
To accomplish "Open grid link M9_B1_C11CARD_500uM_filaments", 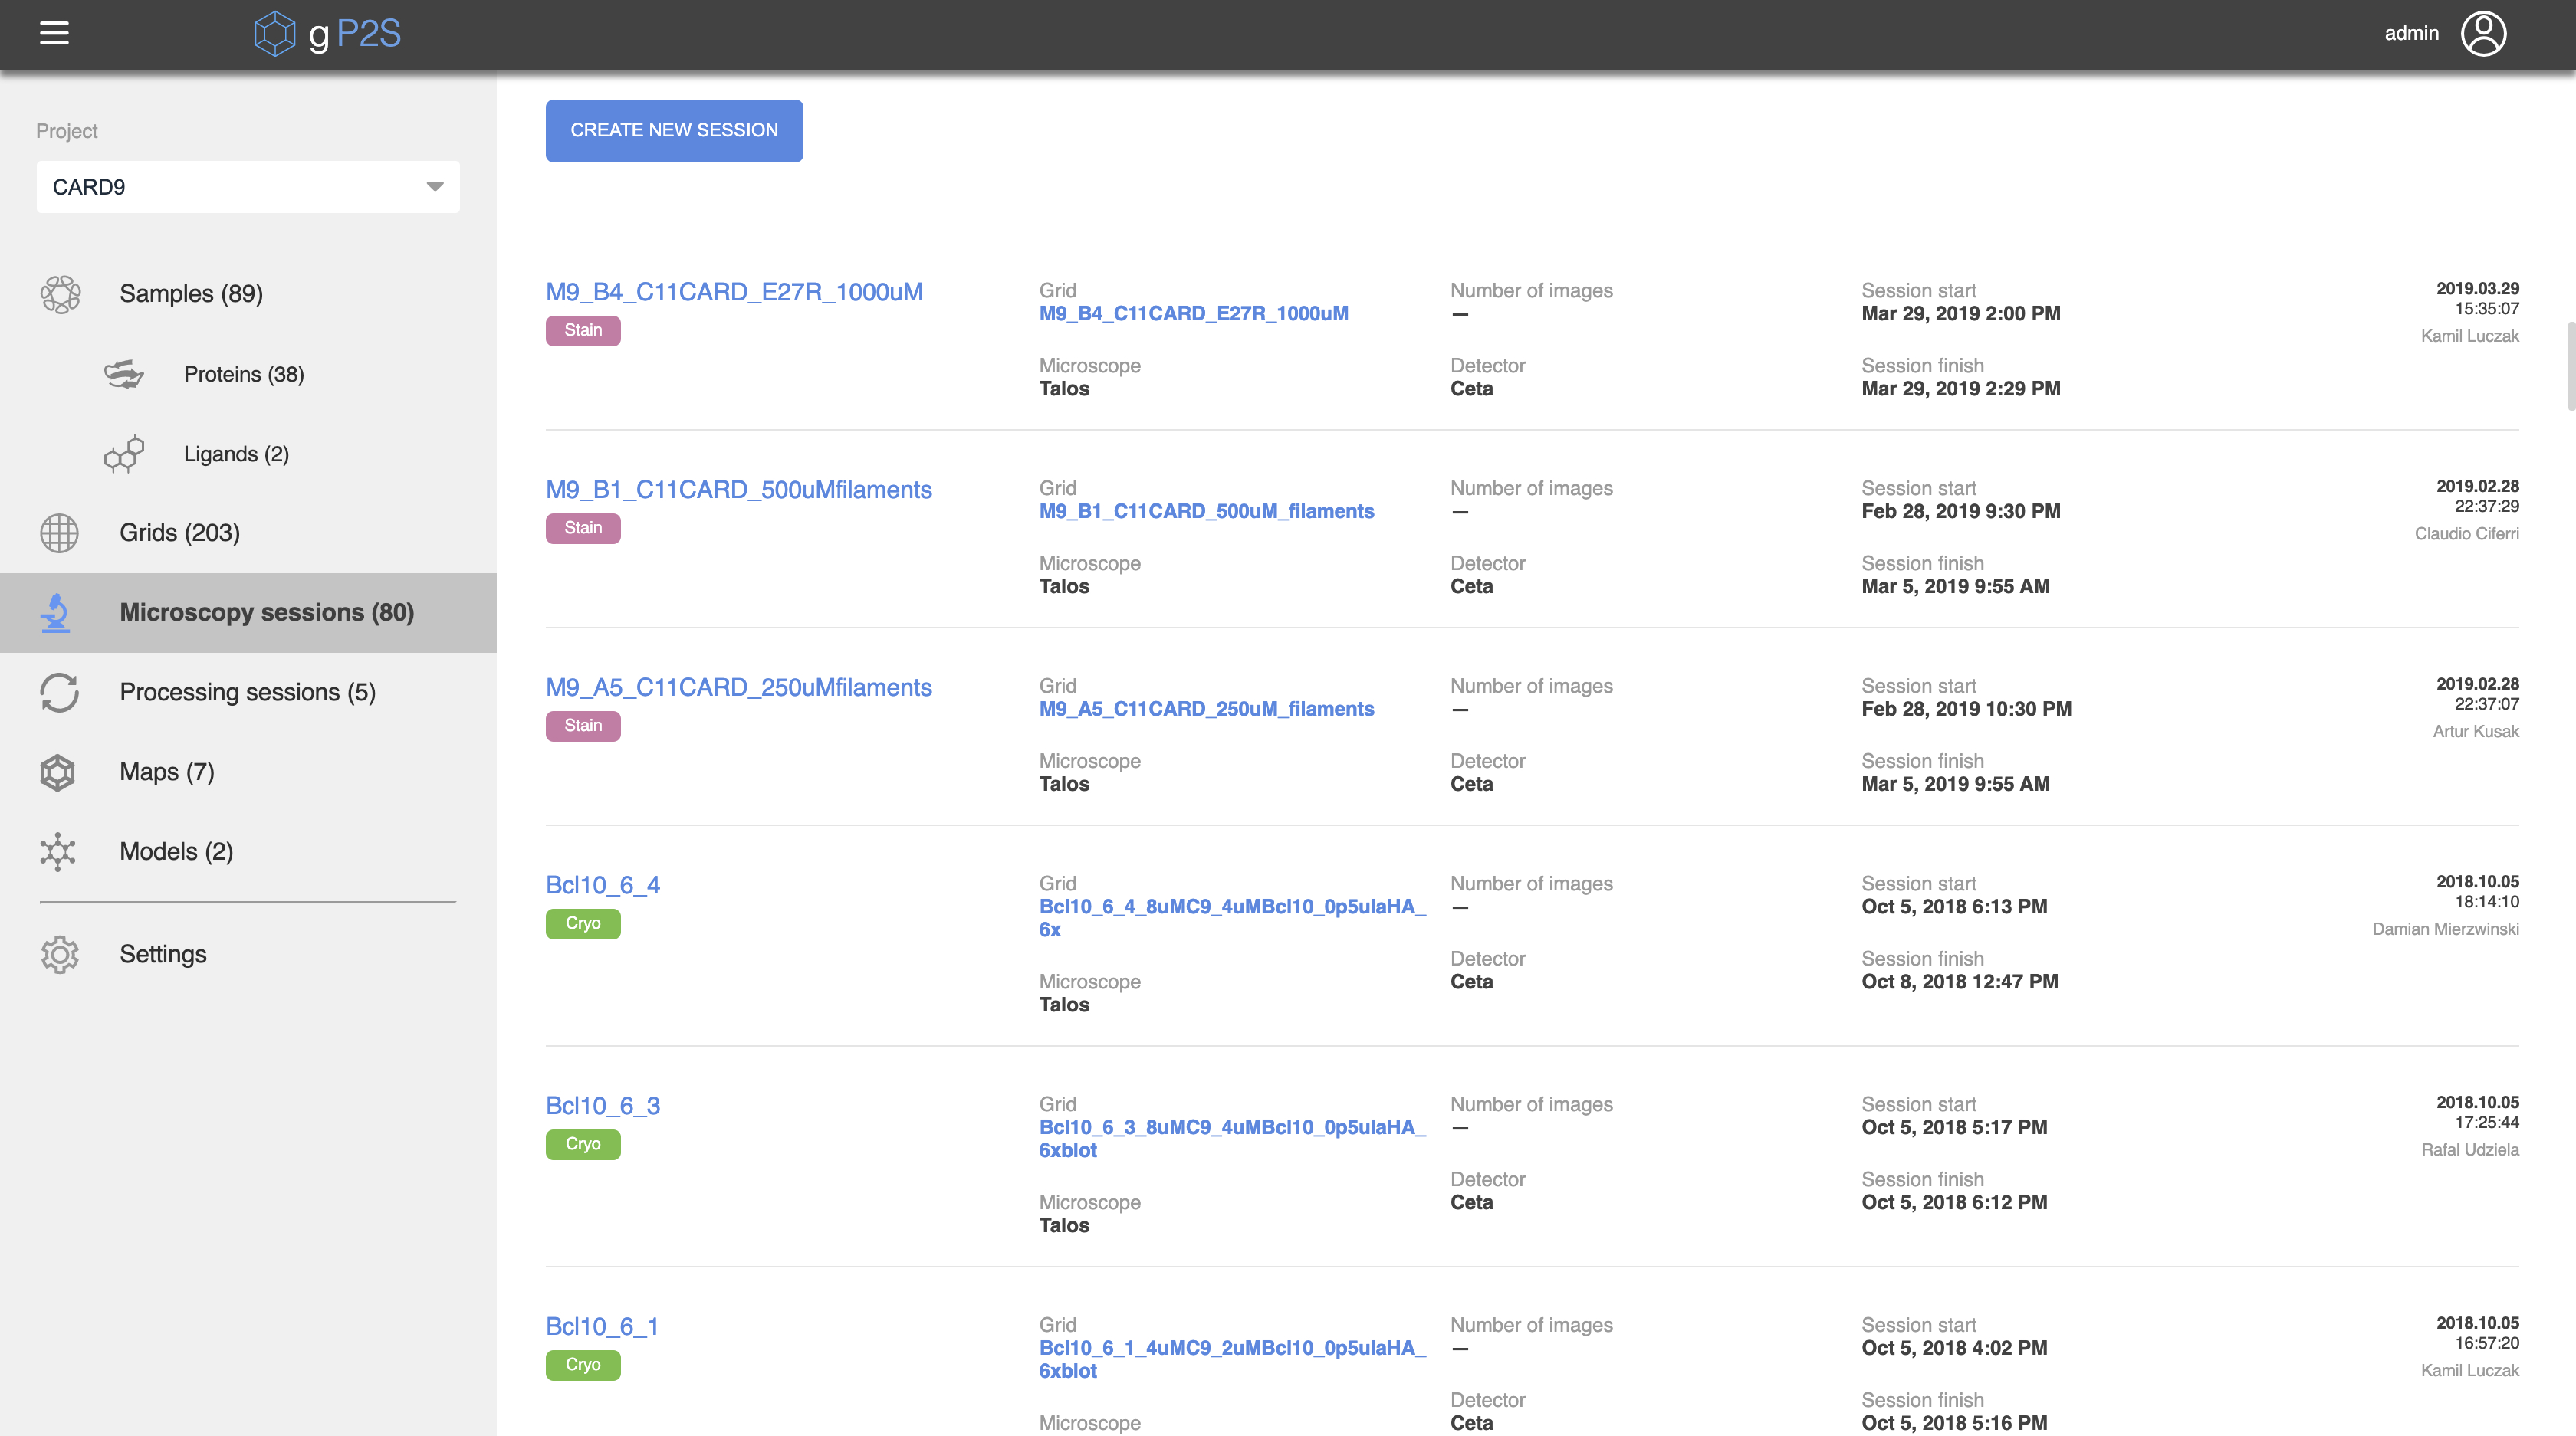I will (x=1206, y=510).
